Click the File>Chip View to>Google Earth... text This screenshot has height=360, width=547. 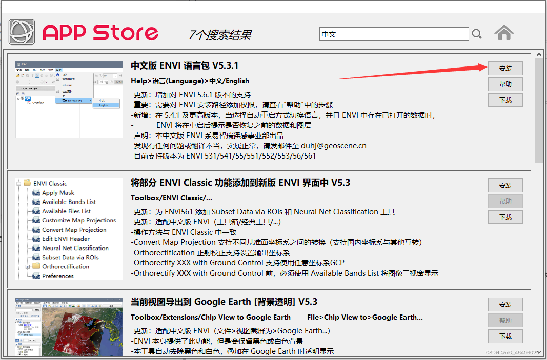[x=365, y=317]
